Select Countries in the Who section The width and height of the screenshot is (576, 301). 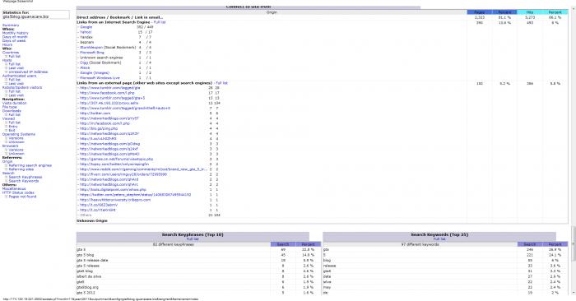click(10, 53)
